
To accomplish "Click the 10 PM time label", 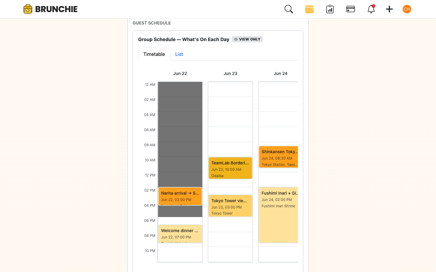I will tap(150, 251).
